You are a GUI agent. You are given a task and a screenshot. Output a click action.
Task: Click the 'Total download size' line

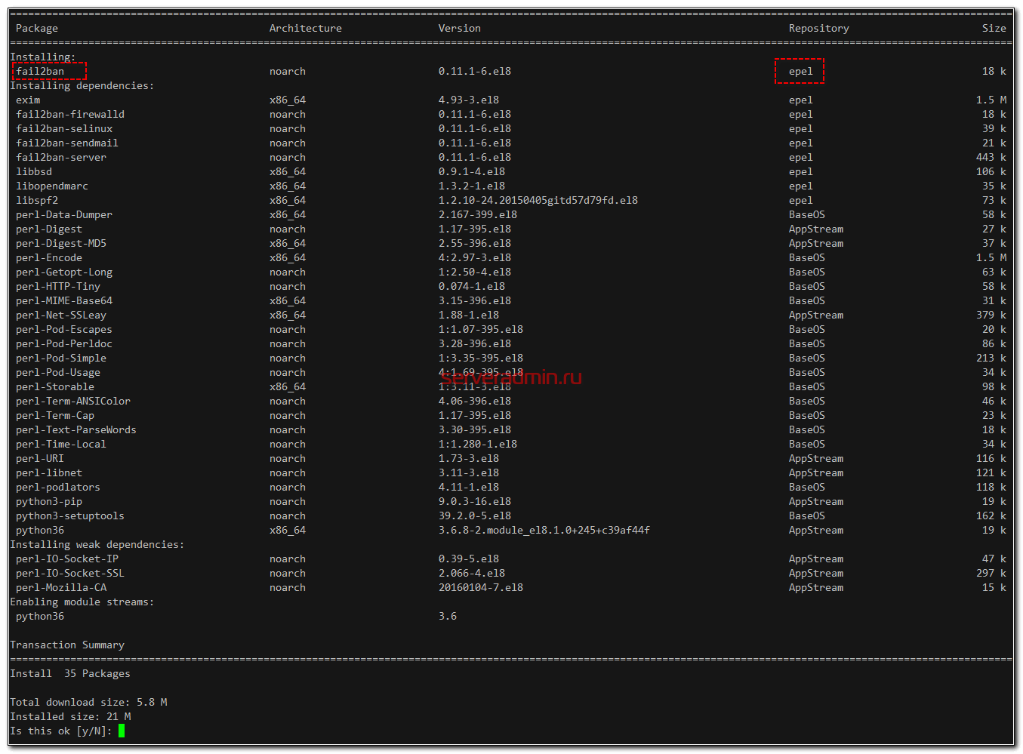click(88, 702)
